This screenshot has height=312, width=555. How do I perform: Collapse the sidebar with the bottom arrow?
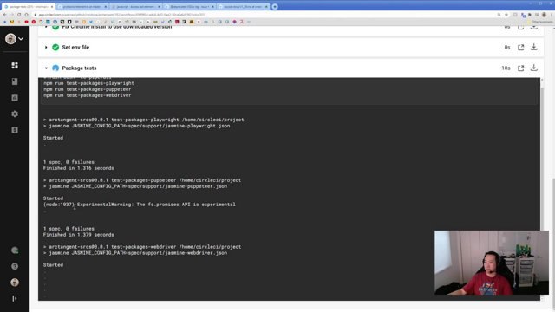tap(15, 298)
